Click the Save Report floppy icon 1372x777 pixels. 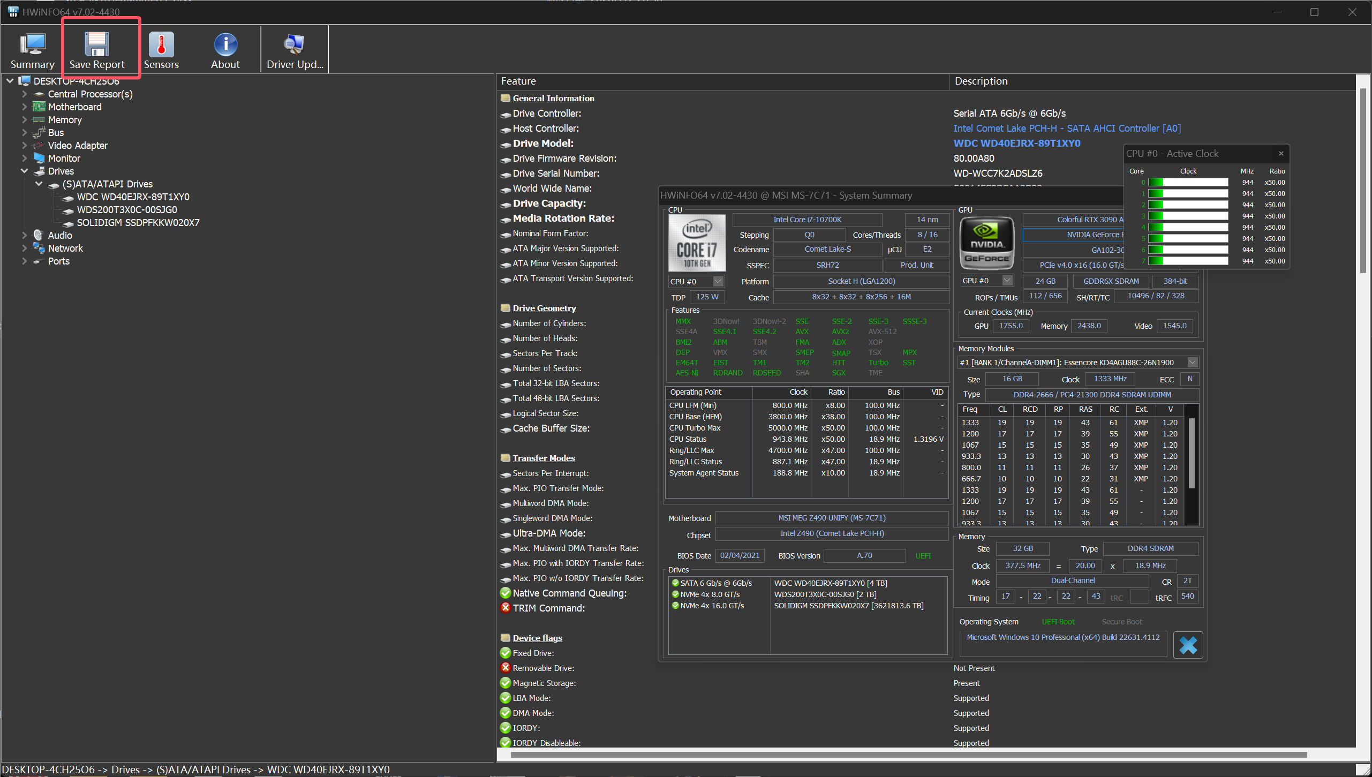[97, 44]
